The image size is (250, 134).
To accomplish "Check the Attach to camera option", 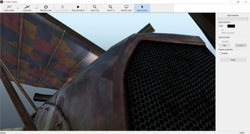I will (x=220, y=33).
